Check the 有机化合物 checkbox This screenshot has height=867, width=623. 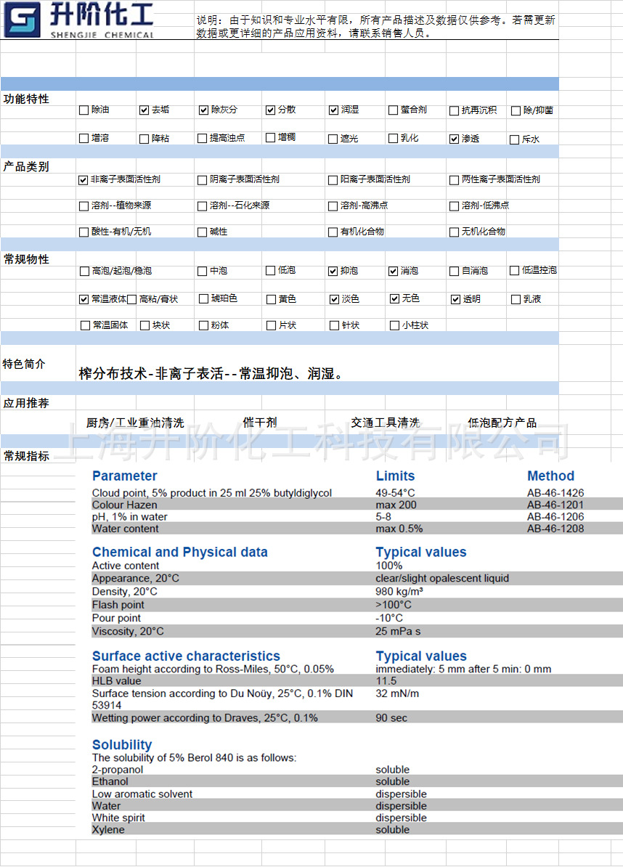332,232
